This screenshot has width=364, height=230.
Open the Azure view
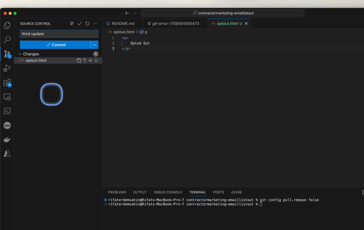tap(7, 154)
